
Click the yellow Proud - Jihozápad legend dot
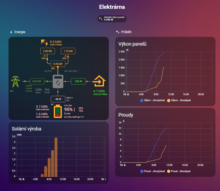click(169, 171)
